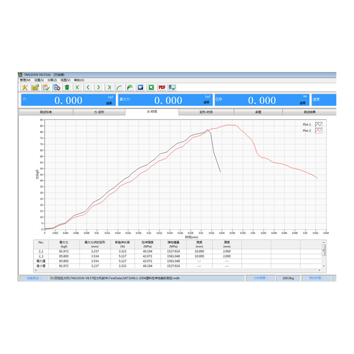Export report as PDF icon
Viewport: 354px width, 354px height.
[x=161, y=87]
